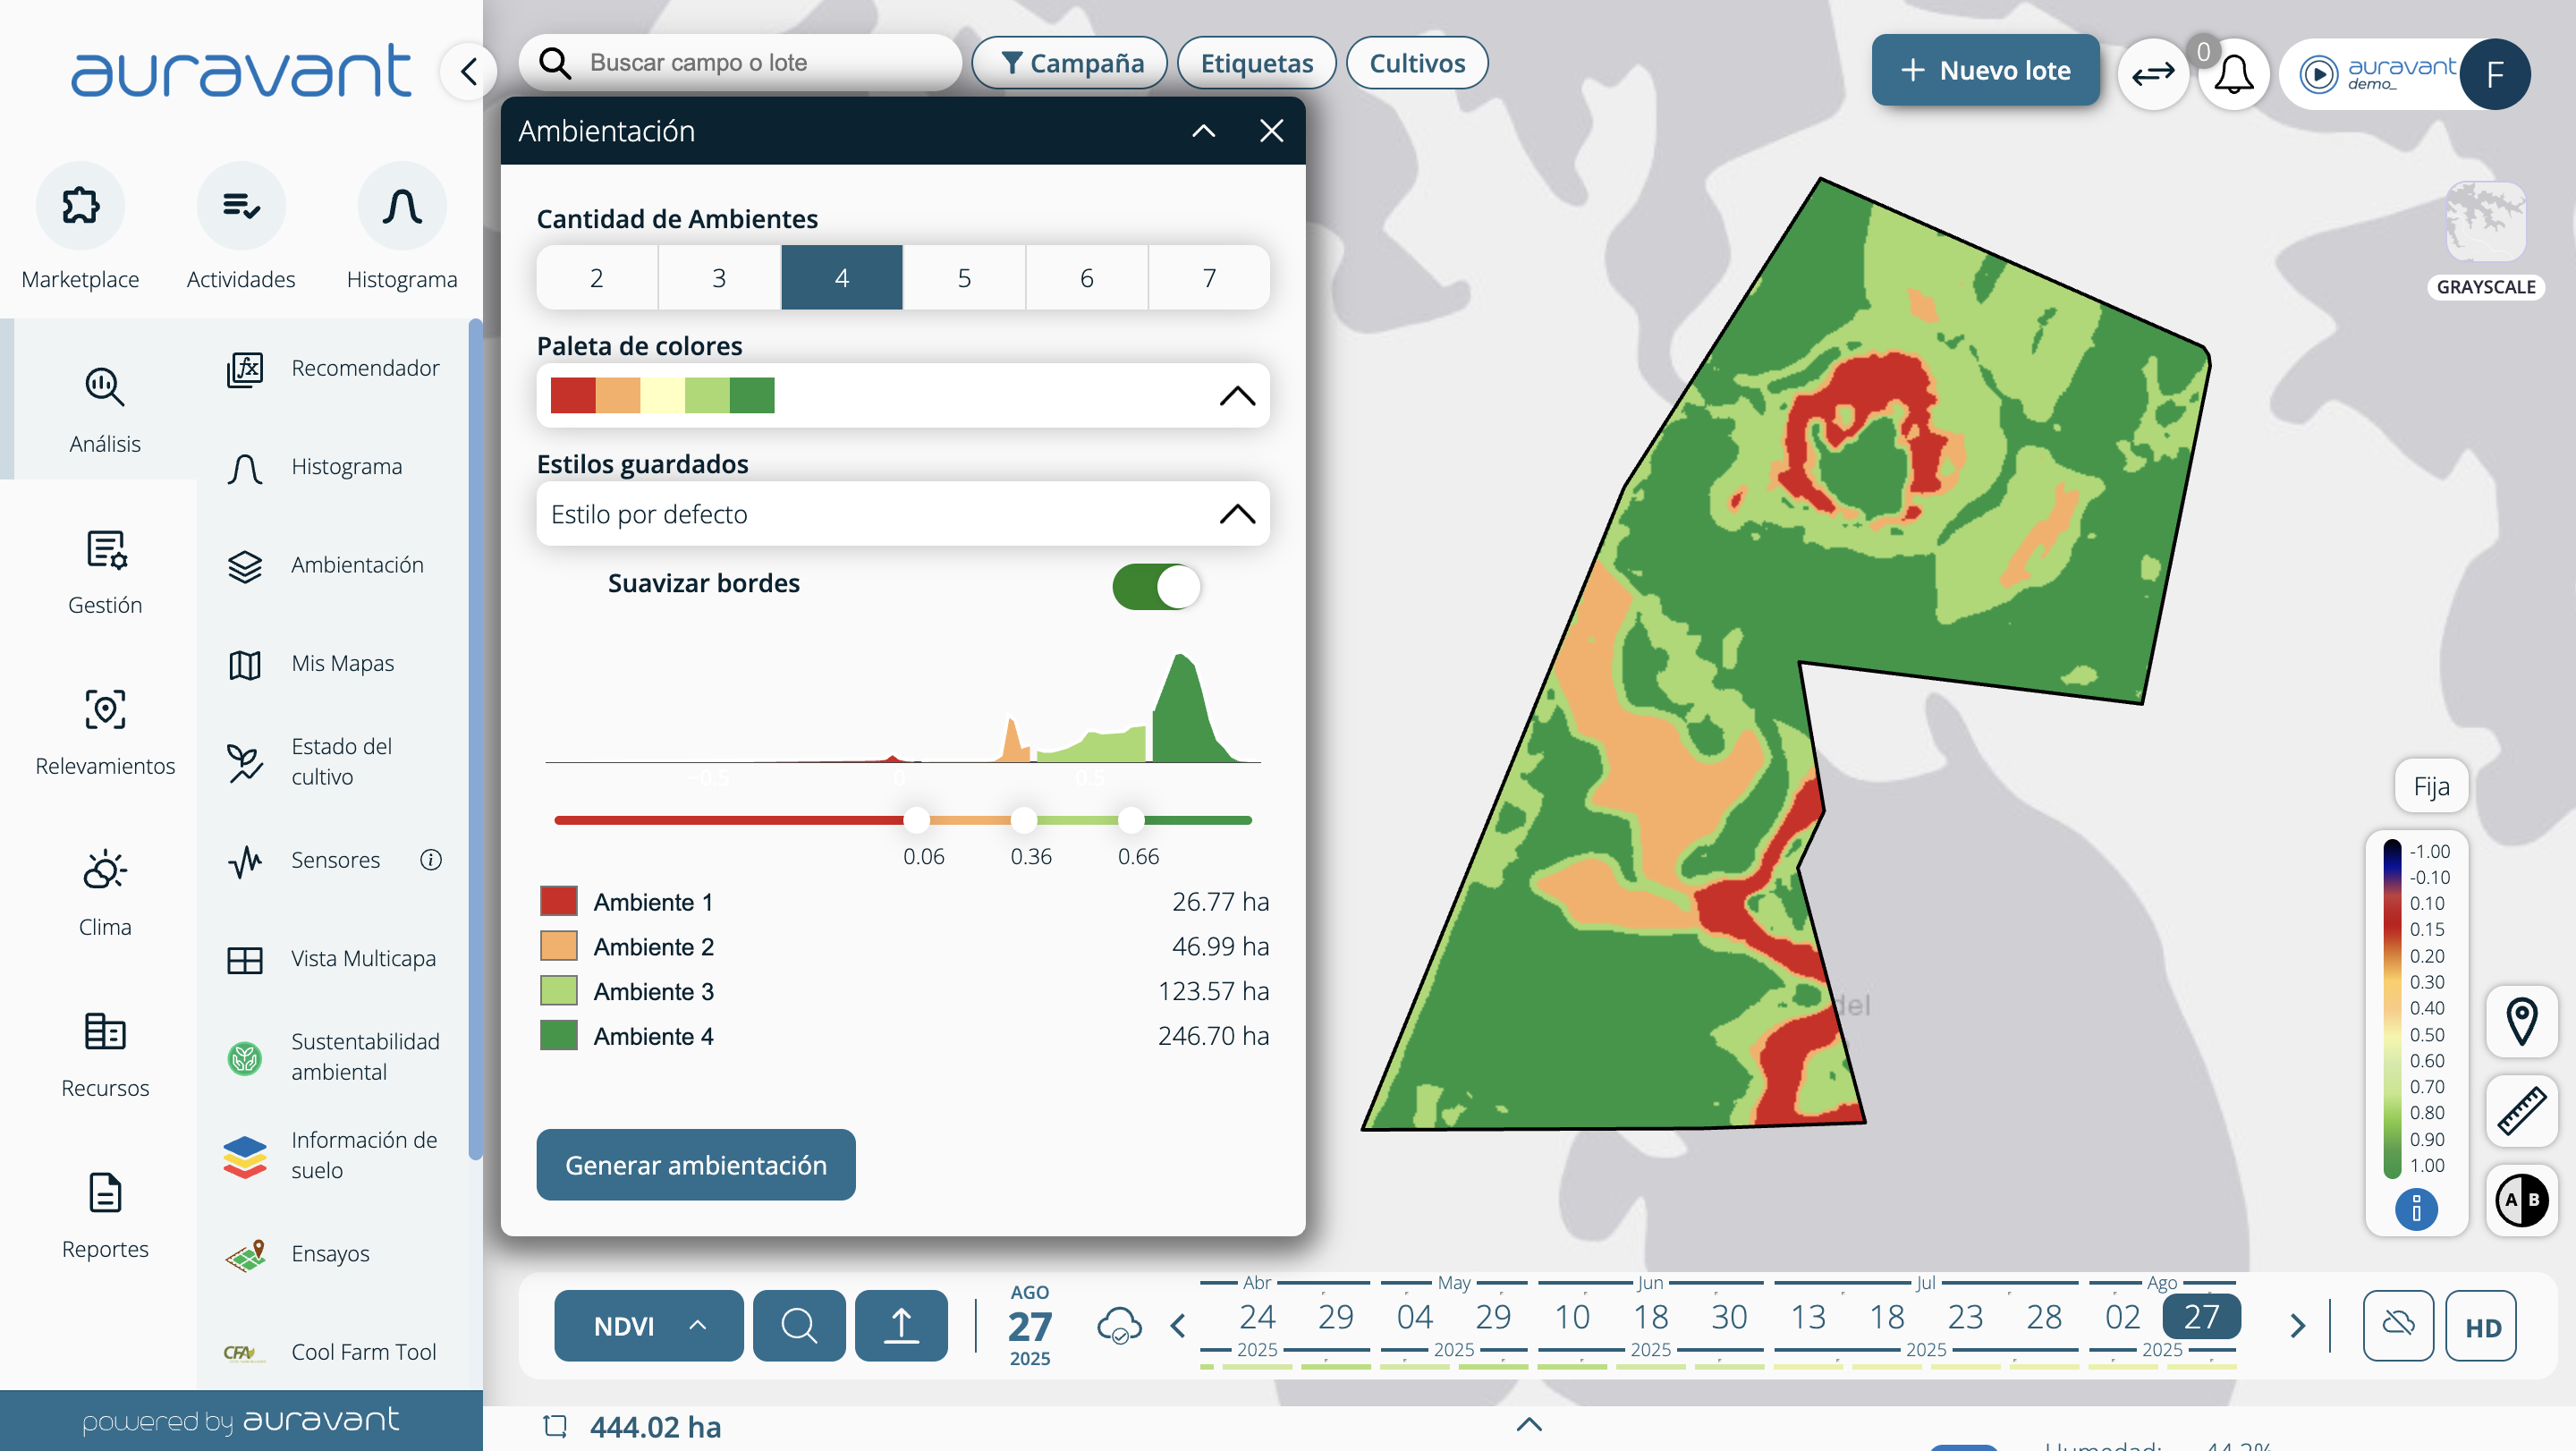
Task: Open the Marketplace puzzle icon
Action: (80, 206)
